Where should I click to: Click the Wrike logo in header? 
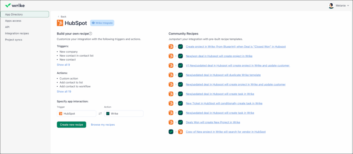[15, 6]
